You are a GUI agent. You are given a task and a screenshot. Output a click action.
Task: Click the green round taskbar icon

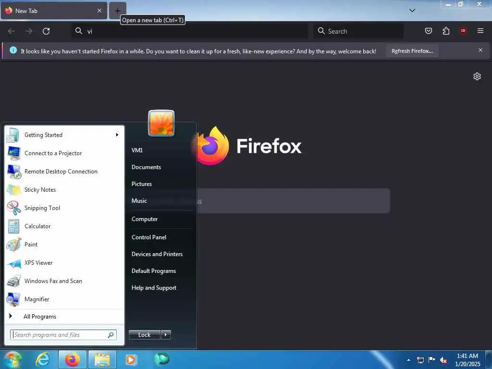(x=161, y=359)
